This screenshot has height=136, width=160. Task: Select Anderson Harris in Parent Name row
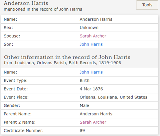96,114
